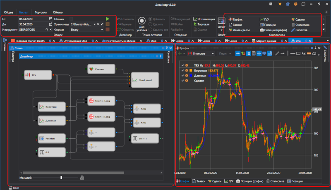
Task: Switch to Облако ribbon tab
Action: (x=58, y=12)
